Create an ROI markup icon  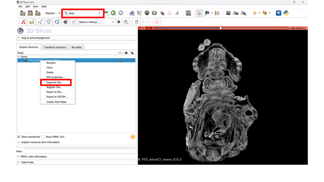coord(74,22)
